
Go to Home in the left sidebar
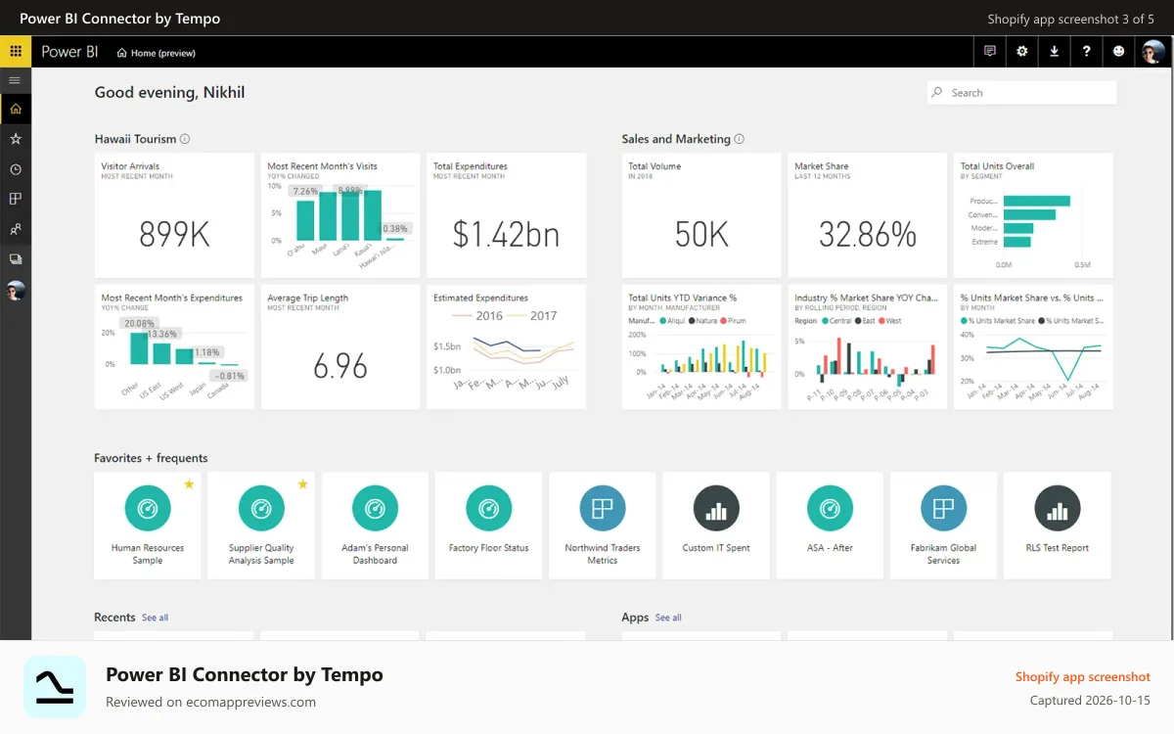16,109
